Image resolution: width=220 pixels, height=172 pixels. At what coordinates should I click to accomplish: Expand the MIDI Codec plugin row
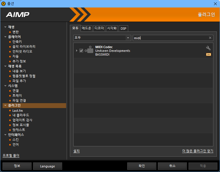click(x=77, y=51)
